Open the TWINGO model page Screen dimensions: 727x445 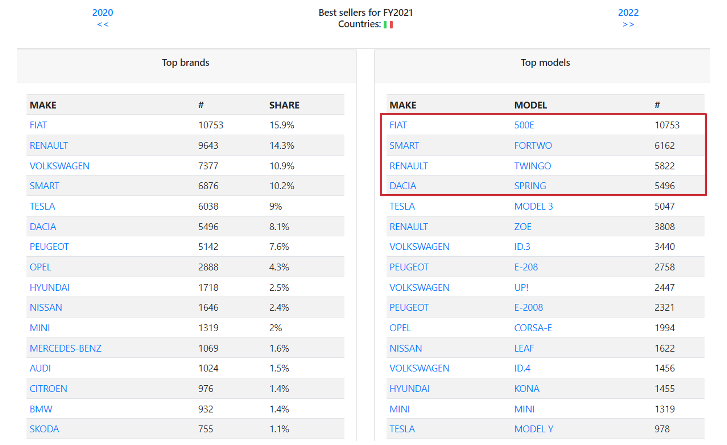pyautogui.click(x=532, y=166)
